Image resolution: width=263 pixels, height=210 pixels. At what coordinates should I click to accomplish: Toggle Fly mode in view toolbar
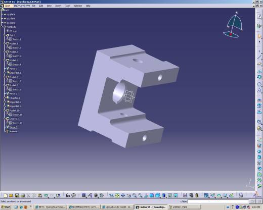click(111, 195)
